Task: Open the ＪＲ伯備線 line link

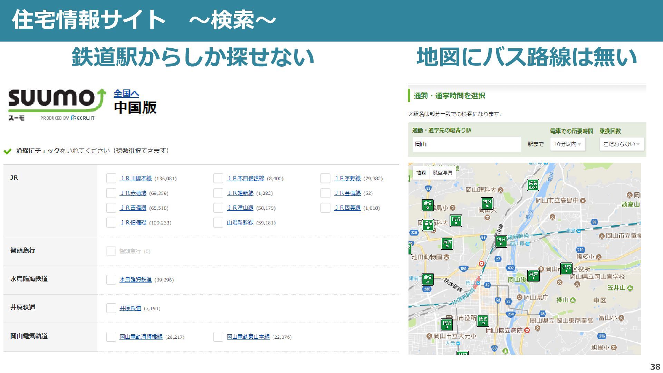Action: [133, 222]
